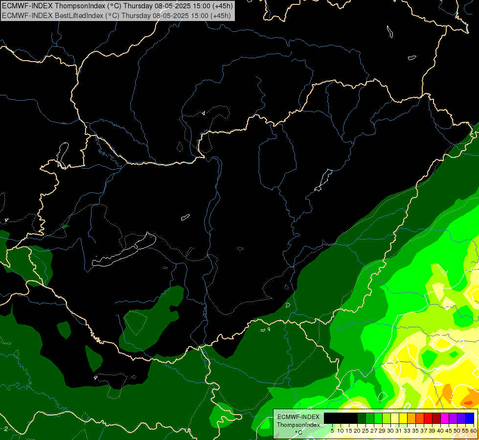Select the dark red legend swatch (39–40)
The image size is (479, 440).
[436, 418]
